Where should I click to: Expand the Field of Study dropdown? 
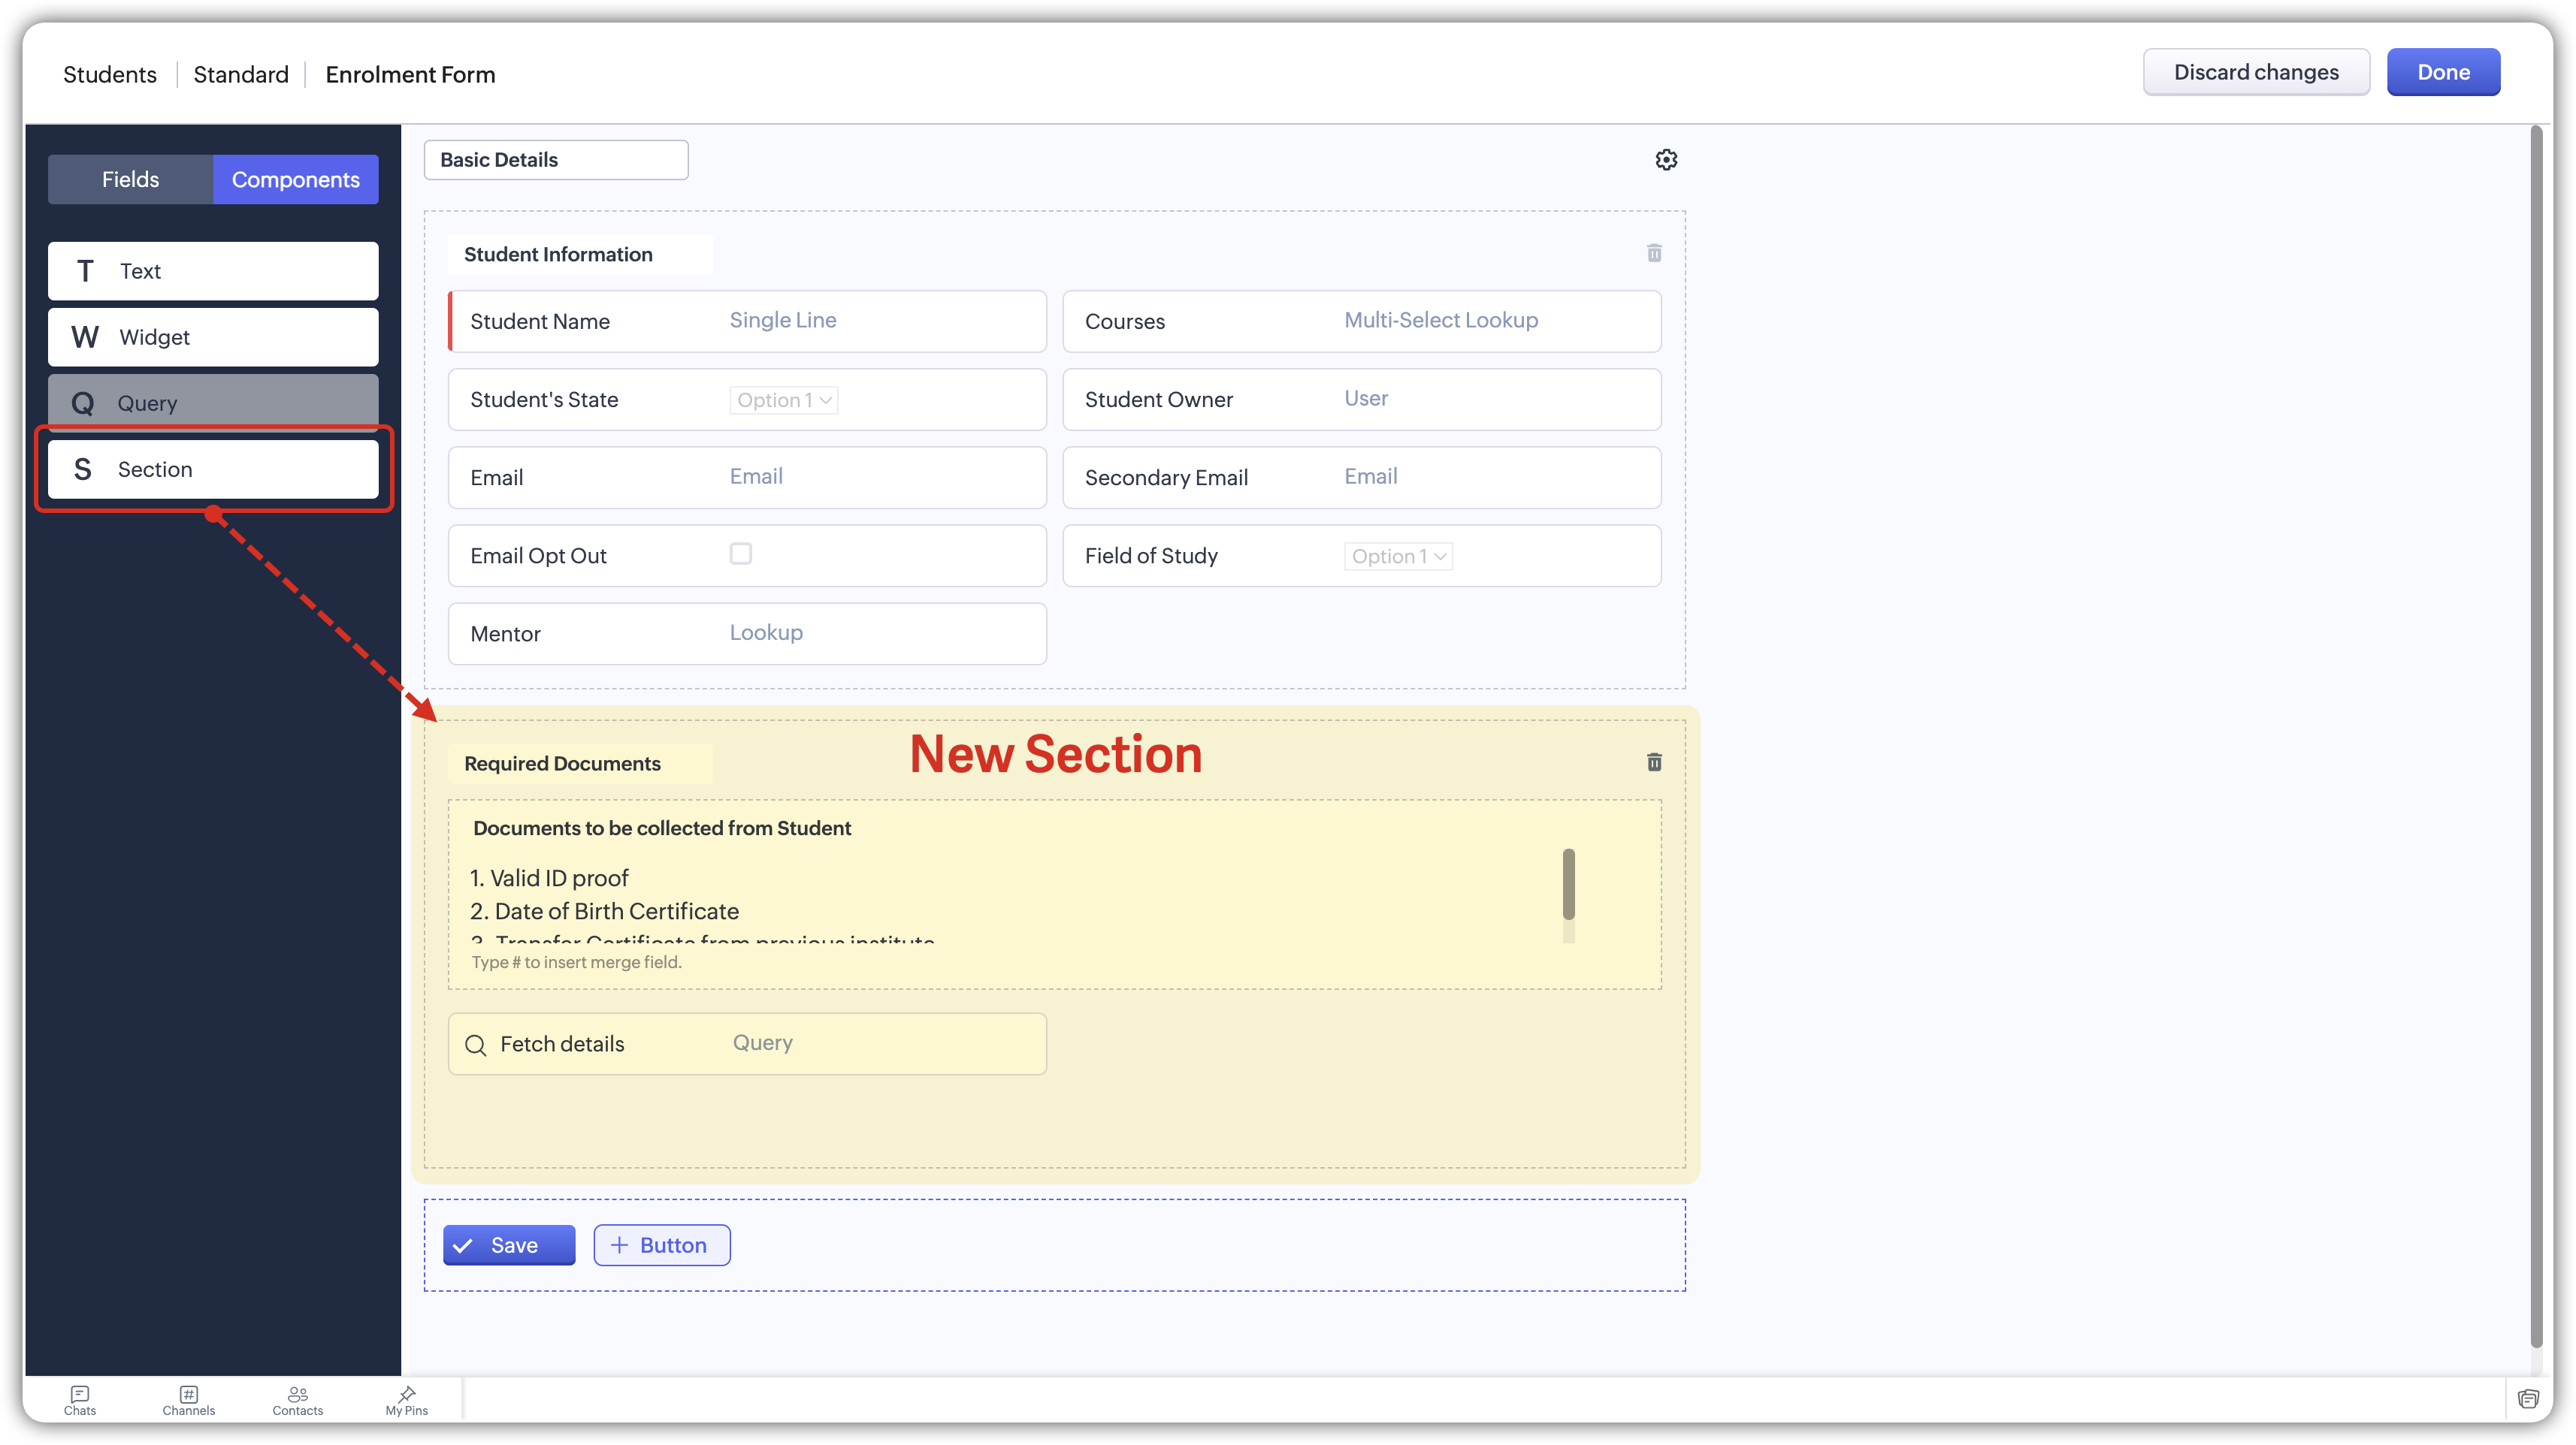pos(1398,556)
